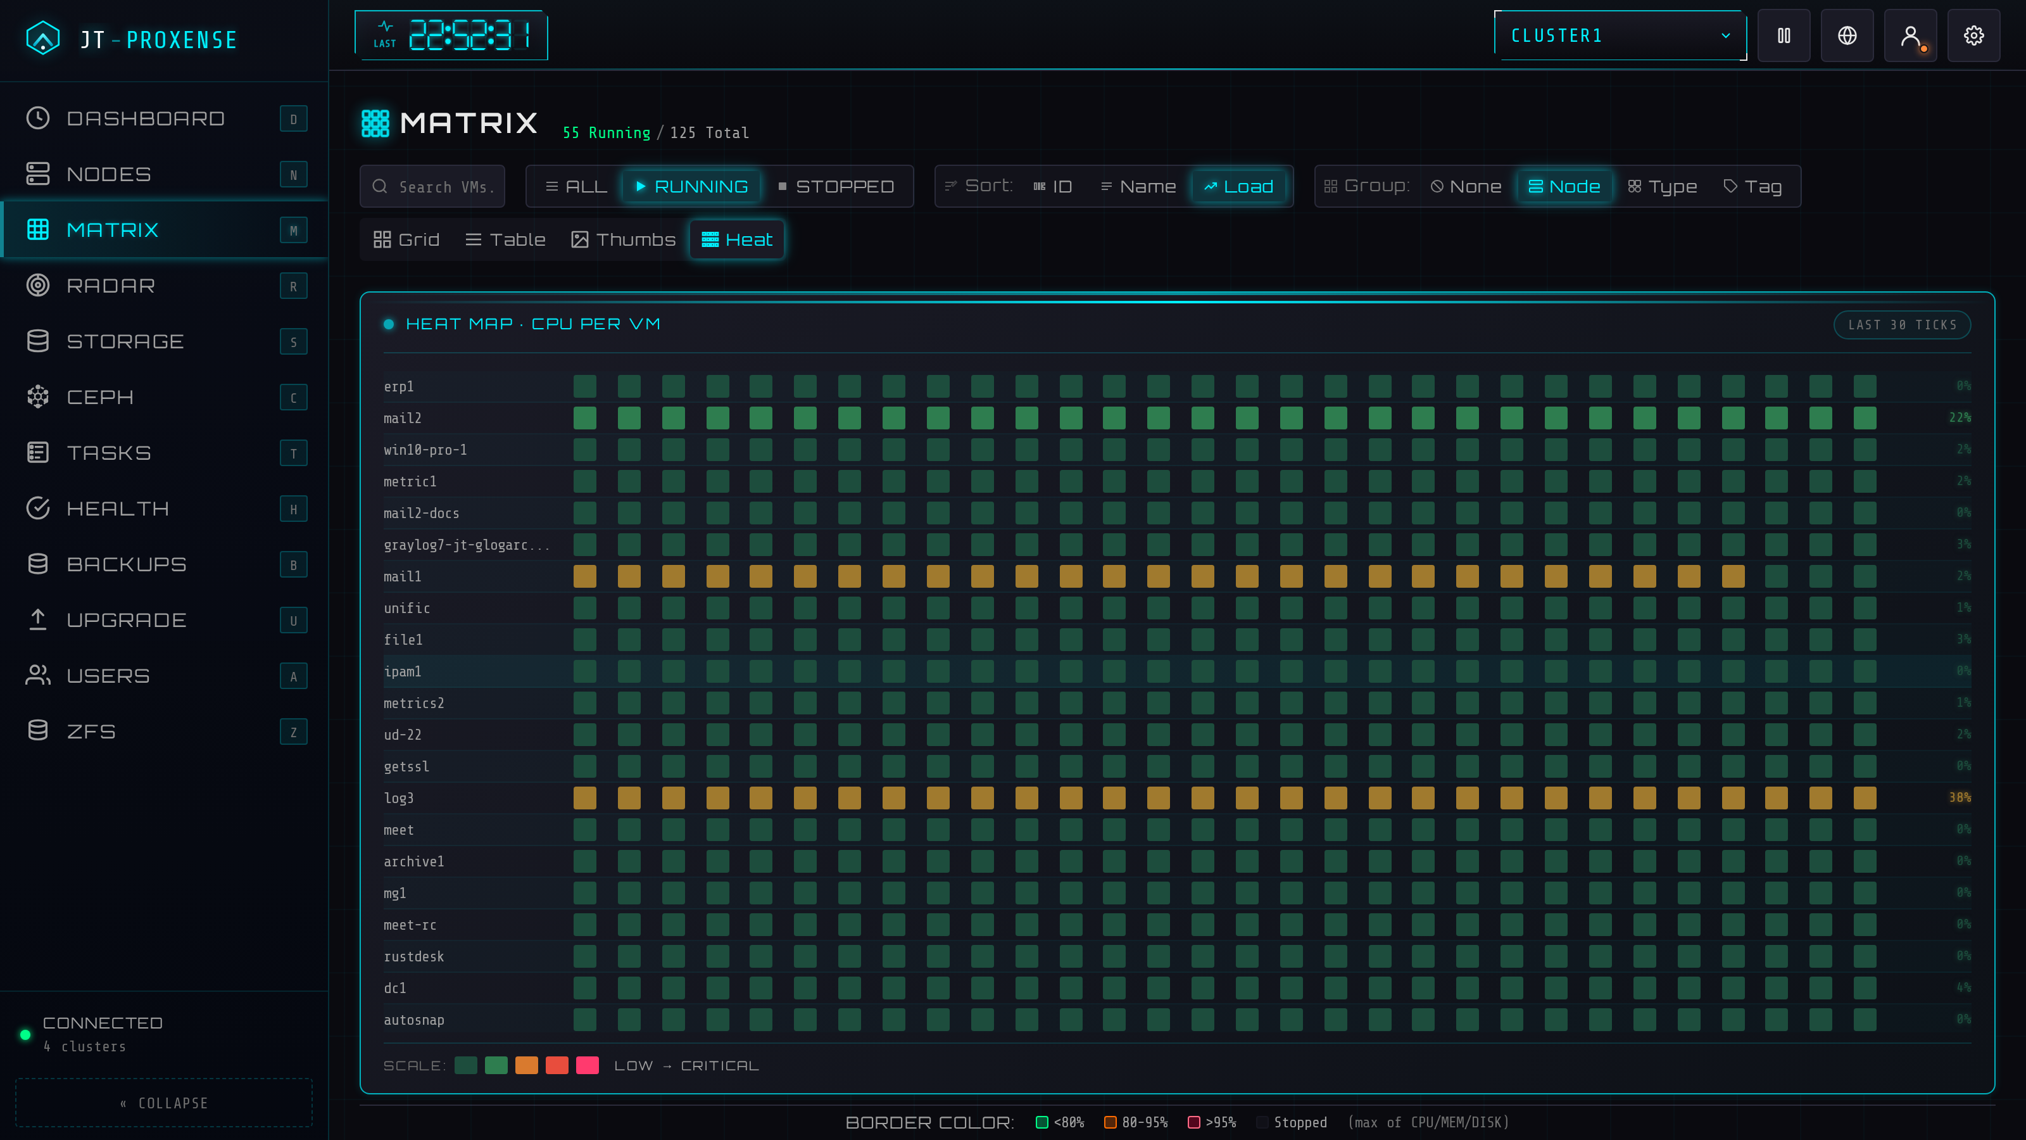Filter to ALL VMs
2026x1140 pixels.
tap(577, 186)
